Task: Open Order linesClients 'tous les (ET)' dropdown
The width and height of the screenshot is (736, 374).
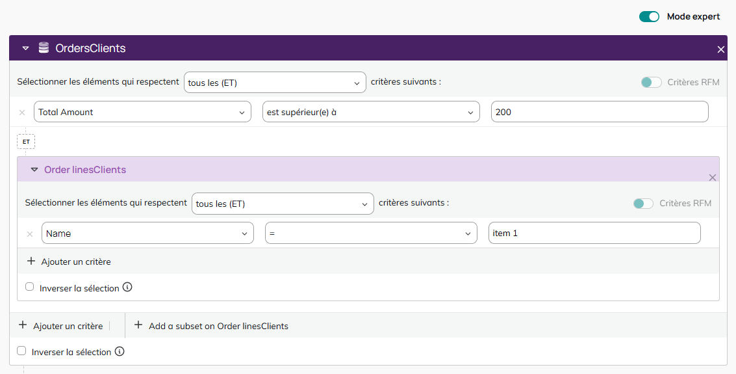Action: pos(283,204)
